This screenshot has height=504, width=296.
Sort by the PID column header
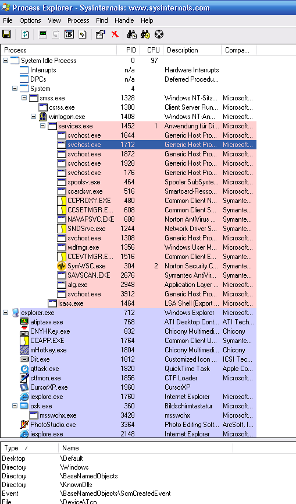pos(129,50)
